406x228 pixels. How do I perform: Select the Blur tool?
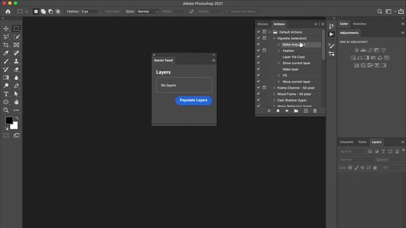pos(16,77)
